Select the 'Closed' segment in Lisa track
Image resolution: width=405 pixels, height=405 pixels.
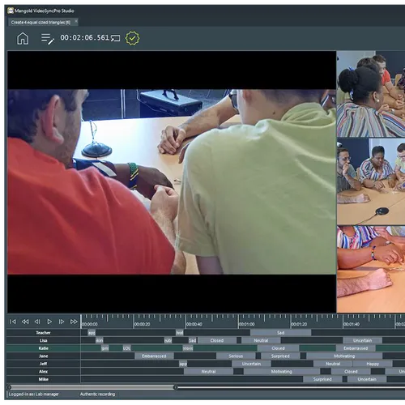click(x=216, y=340)
